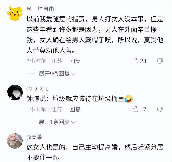Select the like count 28
Screen dimensions: 172x162
(143, 61)
